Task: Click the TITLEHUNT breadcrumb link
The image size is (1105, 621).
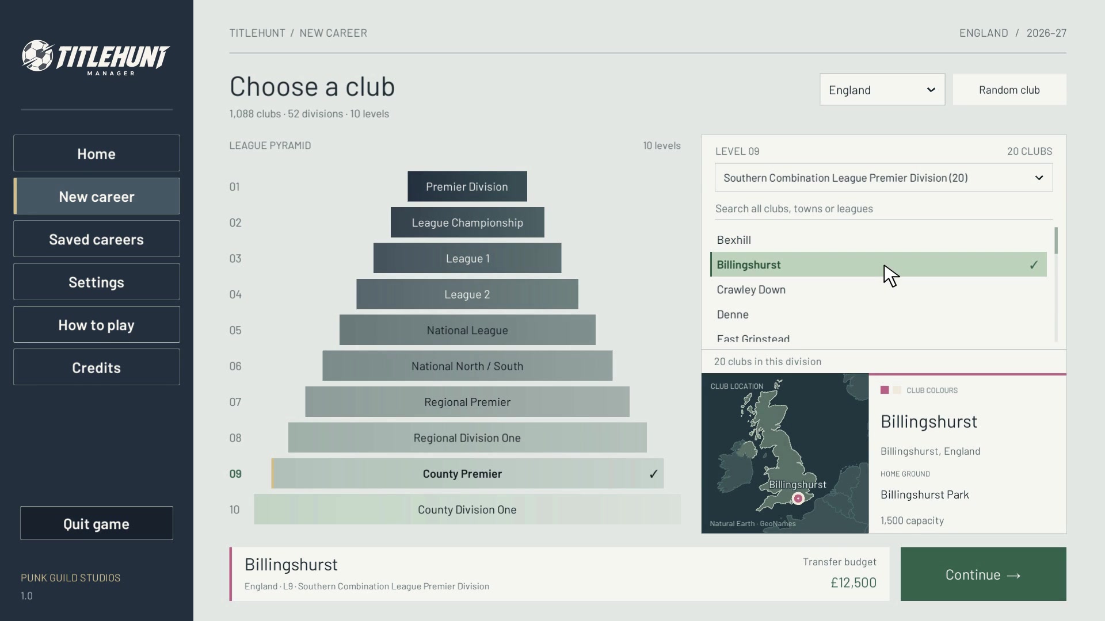Action: point(257,33)
